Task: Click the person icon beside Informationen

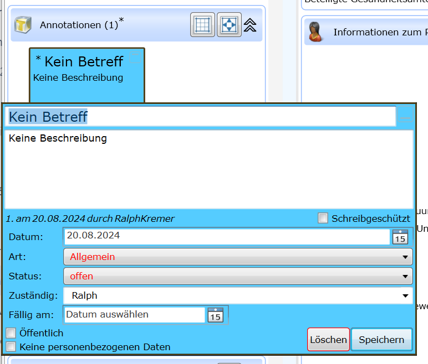Action: (x=315, y=32)
